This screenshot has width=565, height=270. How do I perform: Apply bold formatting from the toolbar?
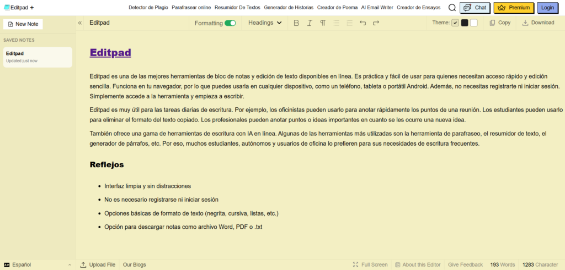coord(296,23)
